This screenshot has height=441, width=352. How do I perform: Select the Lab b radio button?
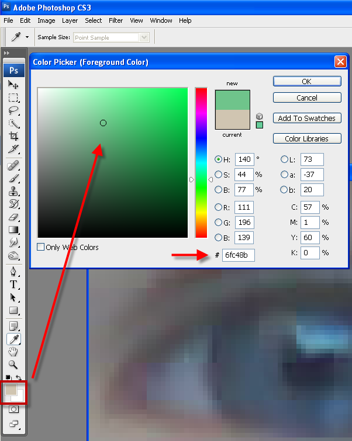284,190
